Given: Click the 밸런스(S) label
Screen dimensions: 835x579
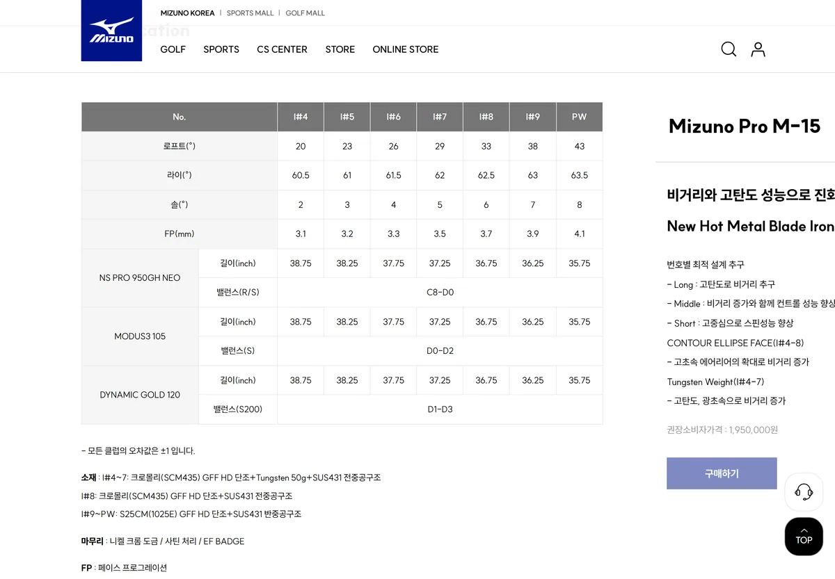Looking at the screenshot, I should click(238, 351).
